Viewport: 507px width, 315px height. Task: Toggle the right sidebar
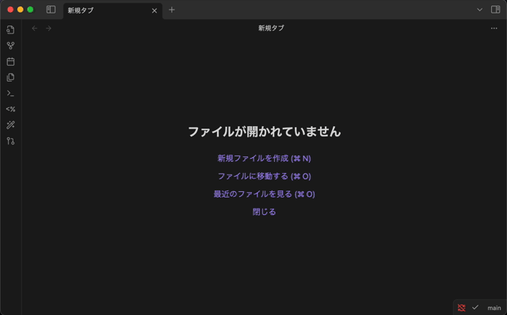[x=495, y=10]
